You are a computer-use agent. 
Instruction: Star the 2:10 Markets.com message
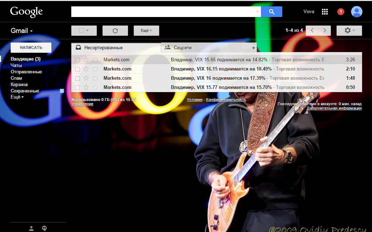[x=86, y=69]
